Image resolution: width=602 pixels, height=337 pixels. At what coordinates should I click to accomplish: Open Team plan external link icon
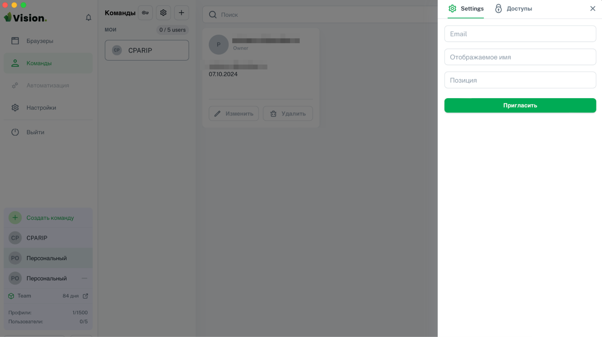click(86, 296)
